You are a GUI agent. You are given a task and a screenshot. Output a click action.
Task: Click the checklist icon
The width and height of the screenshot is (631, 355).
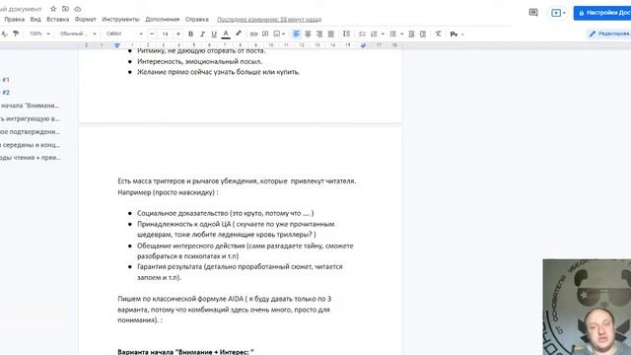point(362,34)
